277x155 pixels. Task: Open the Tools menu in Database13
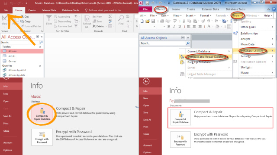click(237, 15)
